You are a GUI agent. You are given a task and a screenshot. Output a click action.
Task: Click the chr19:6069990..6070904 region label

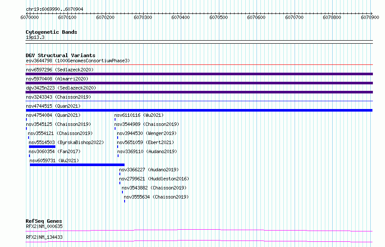point(55,9)
